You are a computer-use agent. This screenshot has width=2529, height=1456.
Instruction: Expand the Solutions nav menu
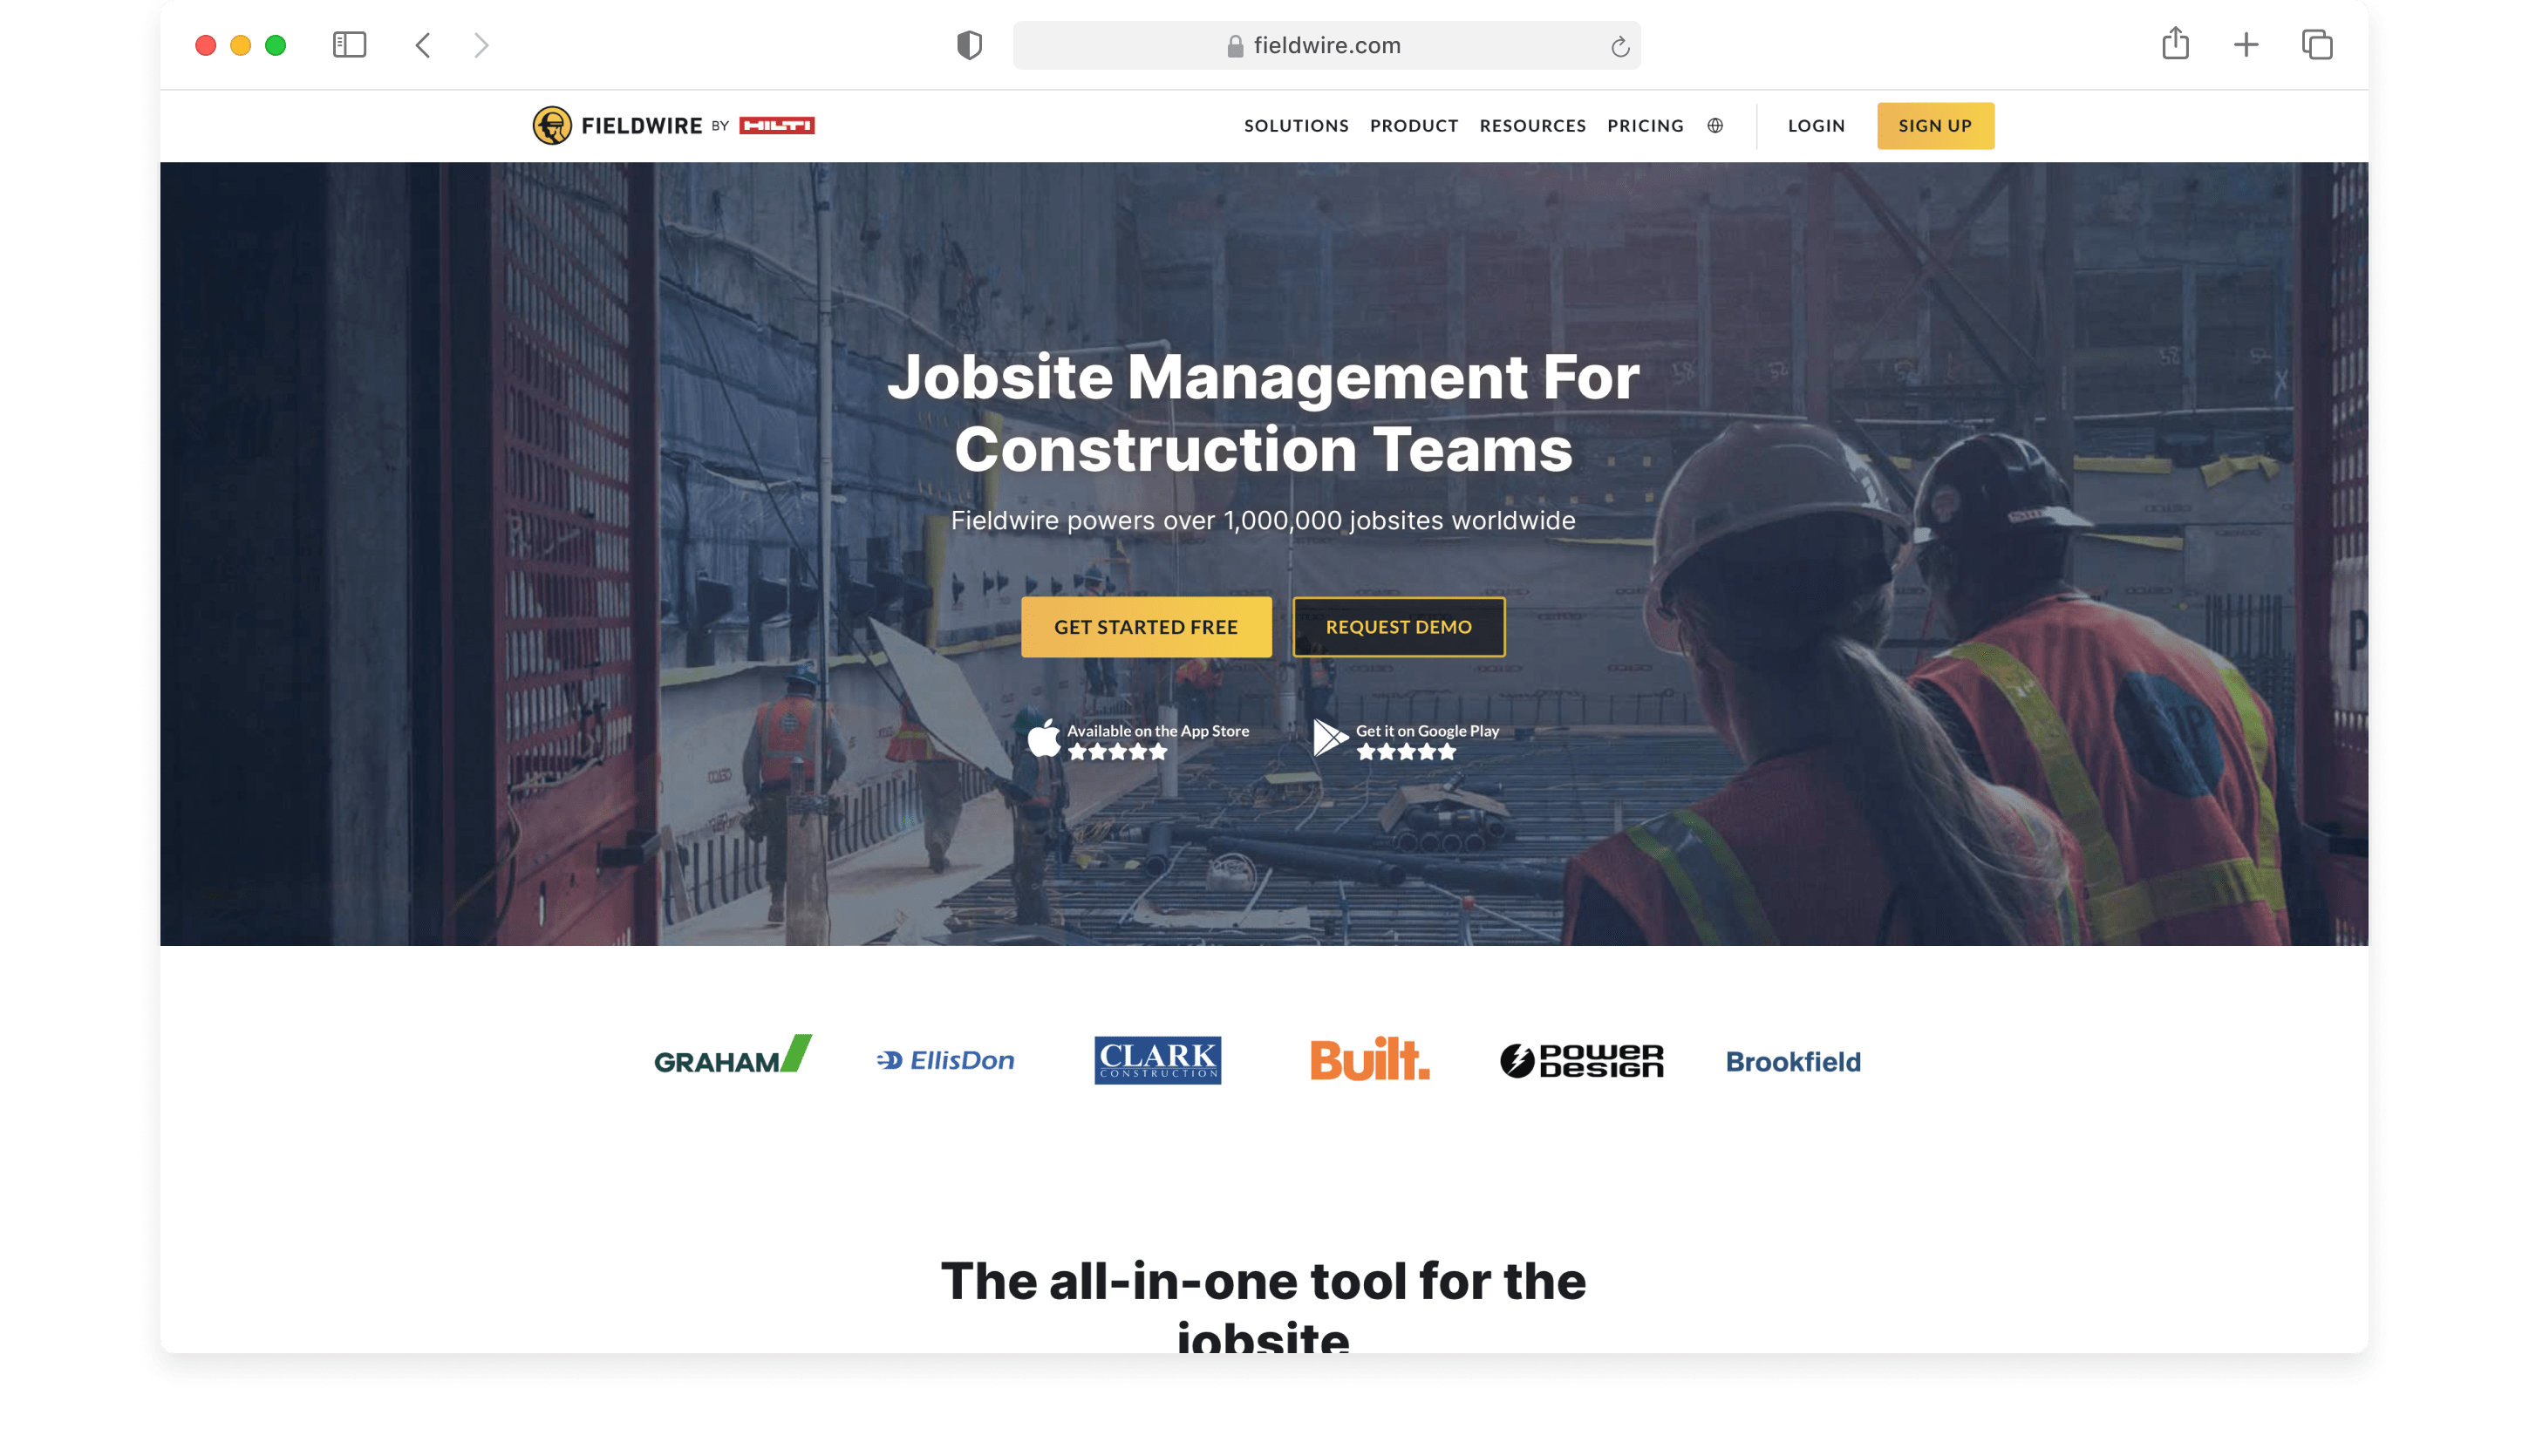coord(1296,126)
